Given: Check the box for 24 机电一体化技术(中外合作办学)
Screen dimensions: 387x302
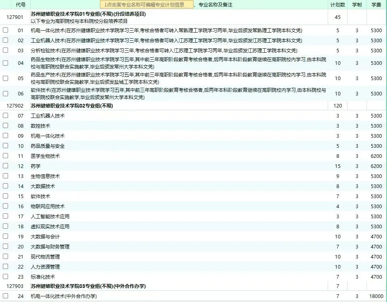Looking at the screenshot, I should click(x=5, y=296).
